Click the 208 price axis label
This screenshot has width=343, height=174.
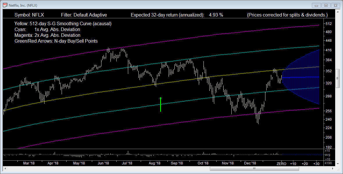pos(328,137)
